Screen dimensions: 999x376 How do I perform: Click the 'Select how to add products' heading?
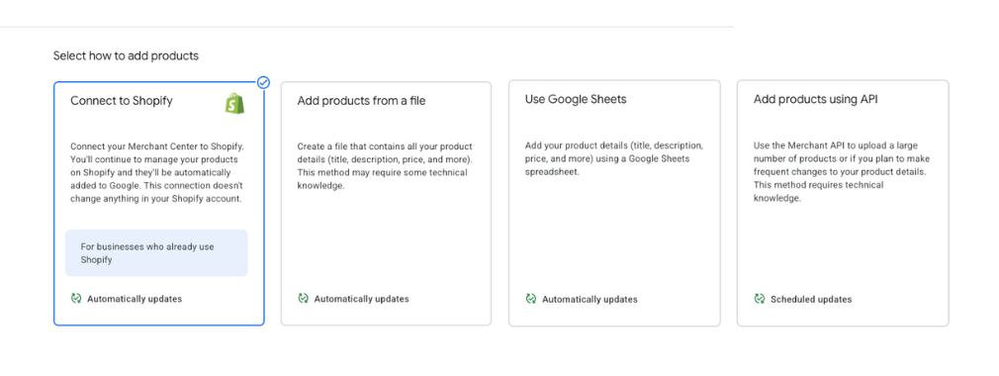(x=127, y=56)
